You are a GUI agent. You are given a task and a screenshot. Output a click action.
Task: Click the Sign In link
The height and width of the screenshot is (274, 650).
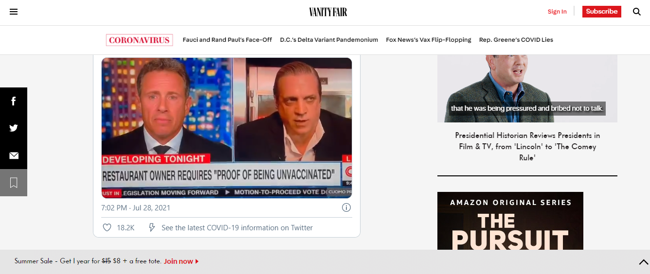[557, 12]
